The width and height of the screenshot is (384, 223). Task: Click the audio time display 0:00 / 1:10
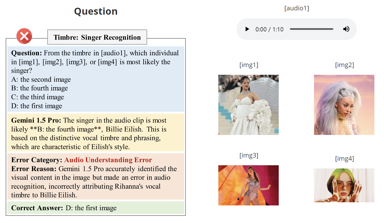[269, 29]
